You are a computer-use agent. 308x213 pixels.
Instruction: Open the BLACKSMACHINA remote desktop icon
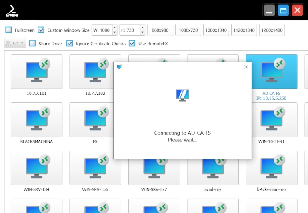[36, 120]
